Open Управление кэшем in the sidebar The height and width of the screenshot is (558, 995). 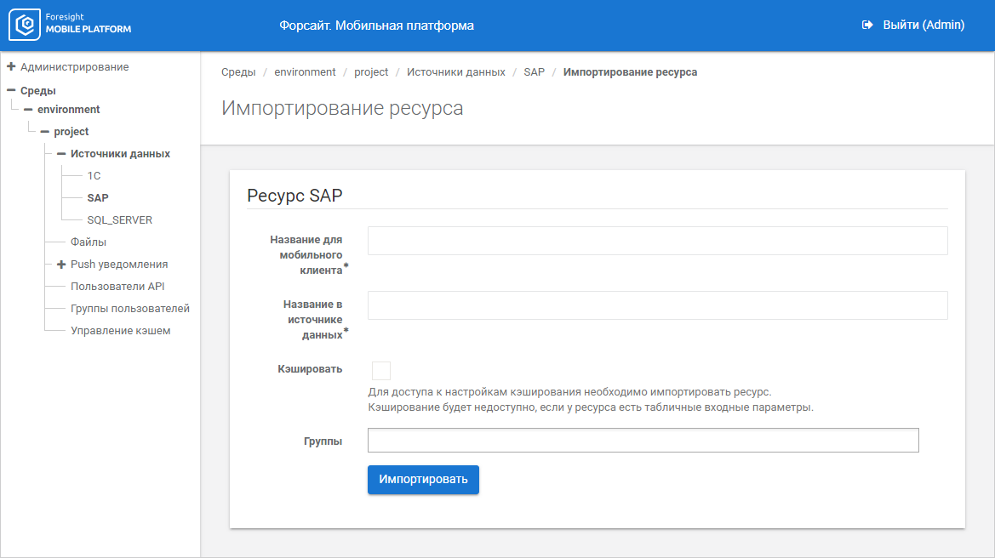point(121,331)
